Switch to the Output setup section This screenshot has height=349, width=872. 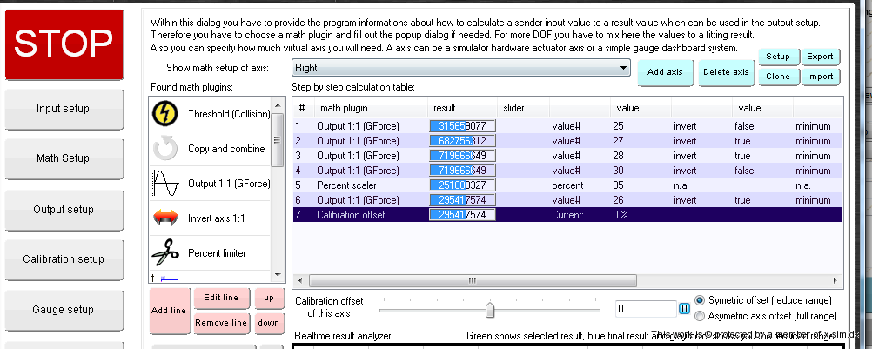coord(63,210)
